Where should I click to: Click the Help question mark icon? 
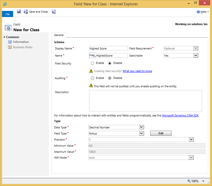[x=198, y=12]
